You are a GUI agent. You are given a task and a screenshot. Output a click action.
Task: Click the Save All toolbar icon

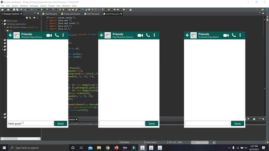click(x=17, y=10)
